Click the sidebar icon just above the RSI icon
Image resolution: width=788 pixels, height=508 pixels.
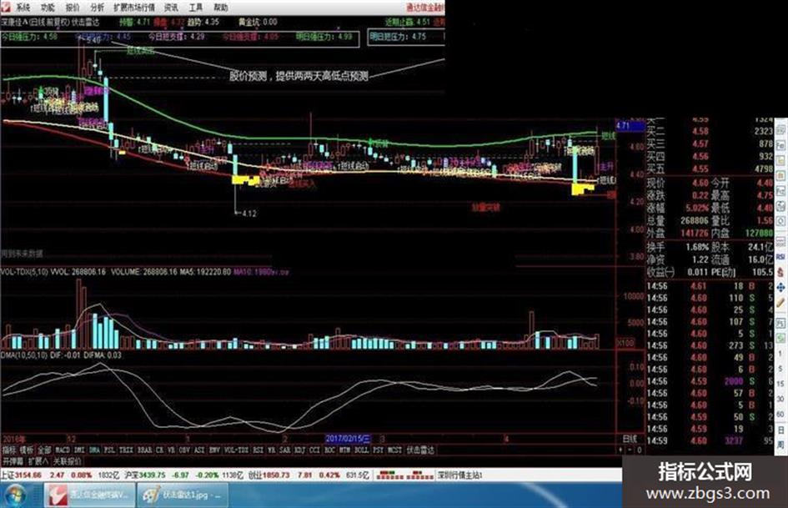(x=780, y=241)
